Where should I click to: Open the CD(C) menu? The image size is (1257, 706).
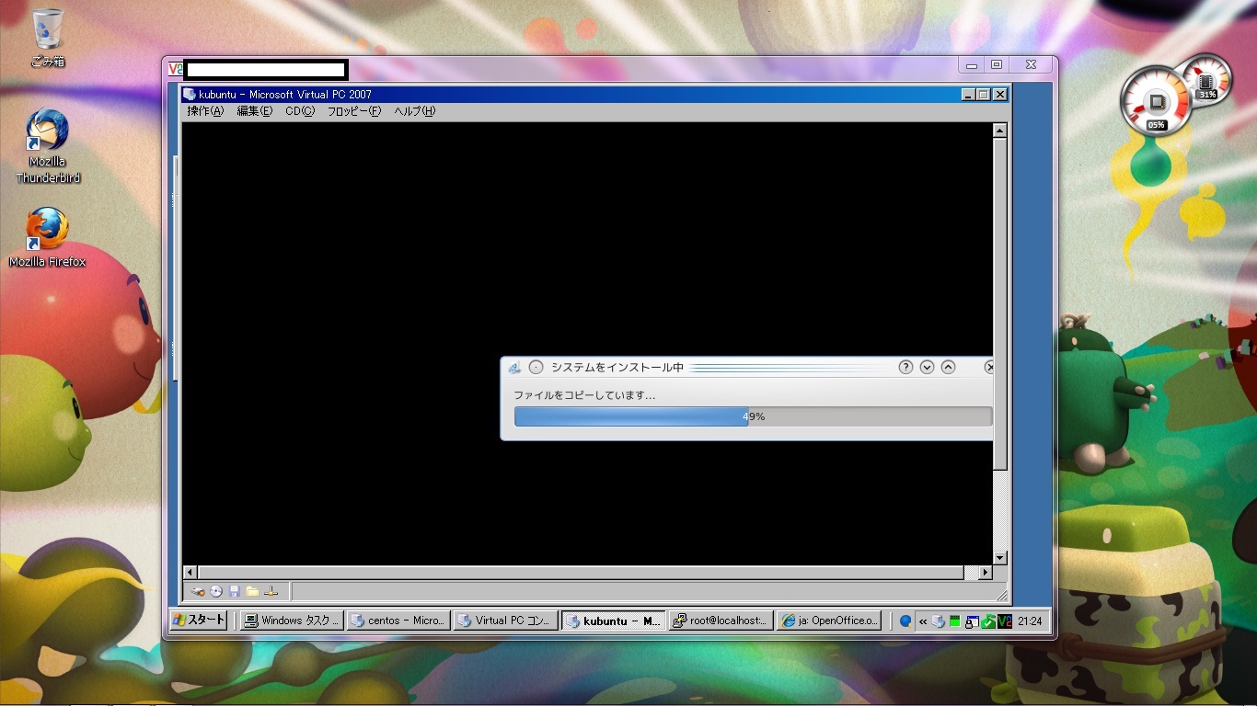tap(300, 111)
